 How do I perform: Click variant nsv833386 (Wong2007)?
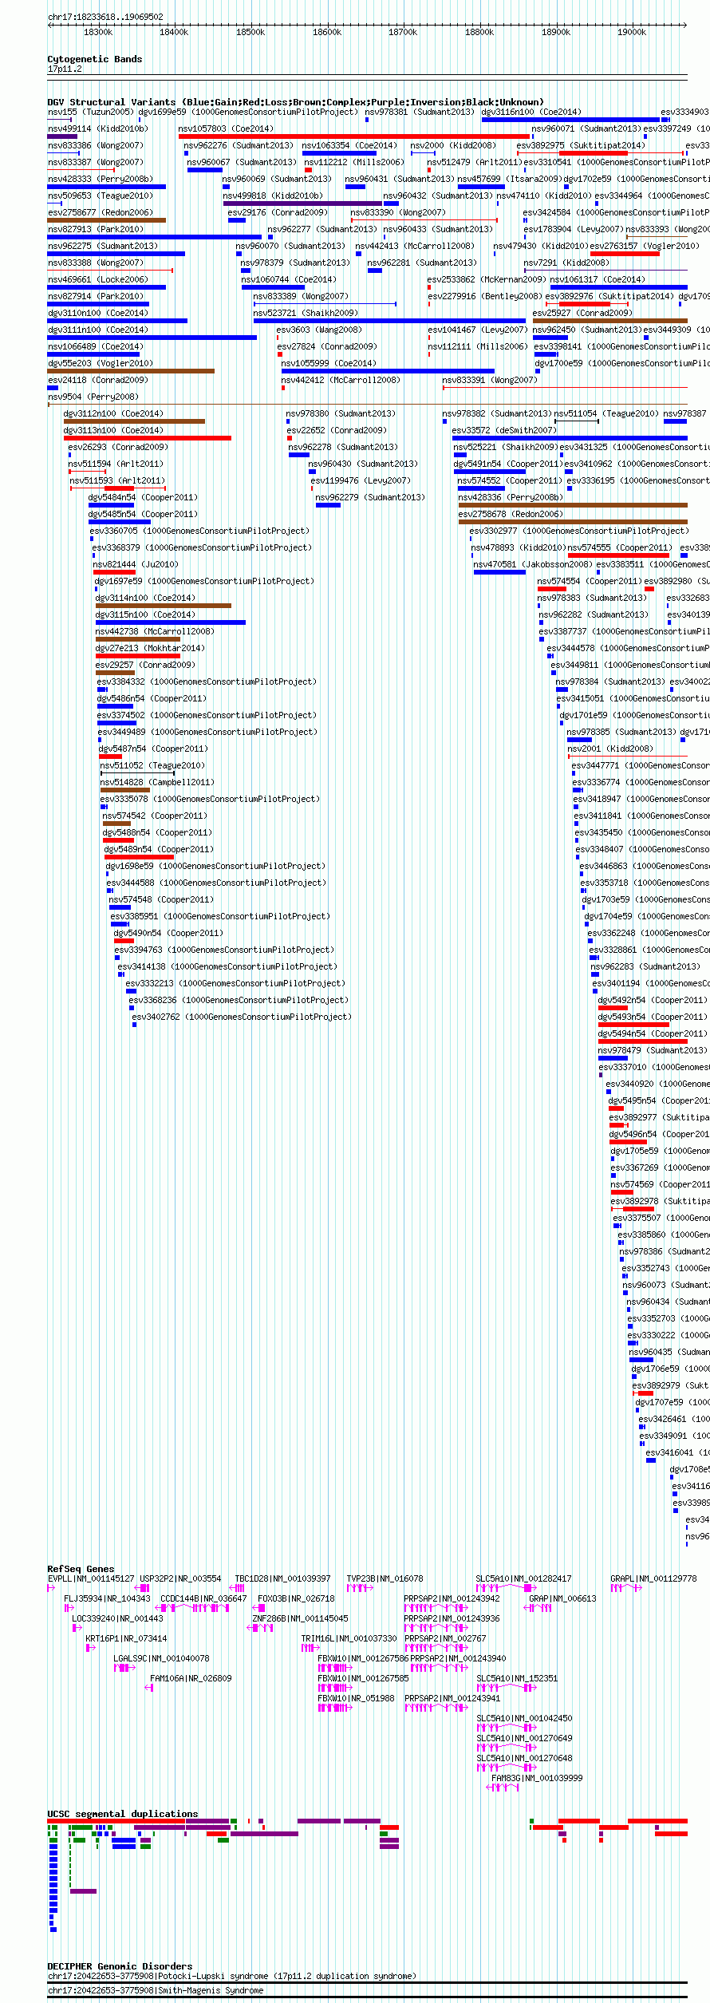coord(96,146)
